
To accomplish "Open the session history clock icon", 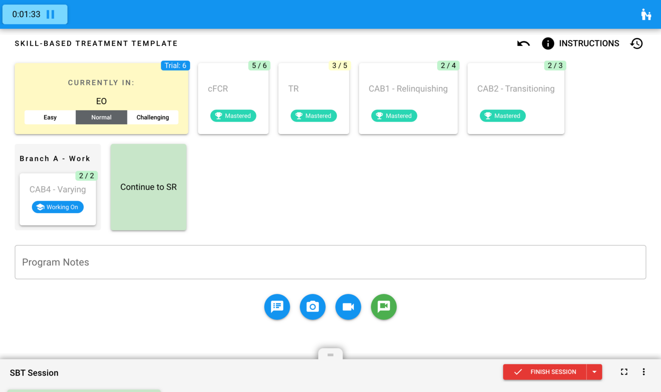I will point(636,43).
